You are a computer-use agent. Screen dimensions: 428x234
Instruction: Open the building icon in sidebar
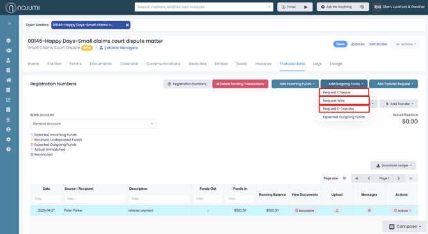click(8, 70)
